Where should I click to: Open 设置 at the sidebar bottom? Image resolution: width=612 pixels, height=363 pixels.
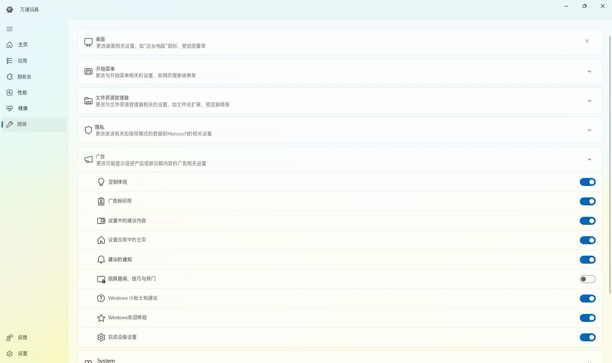pos(22,353)
